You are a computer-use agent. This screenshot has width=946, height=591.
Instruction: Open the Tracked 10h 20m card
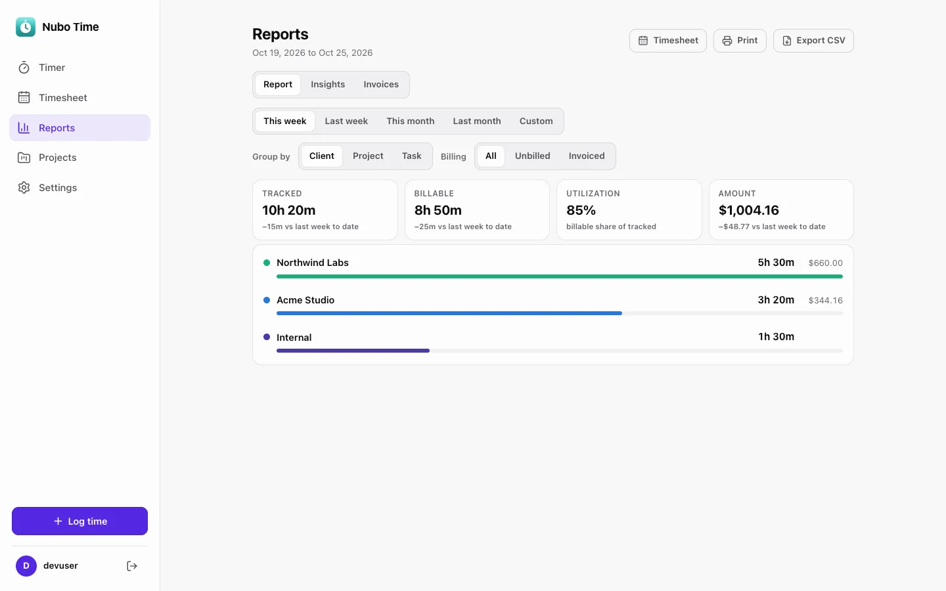(325, 210)
